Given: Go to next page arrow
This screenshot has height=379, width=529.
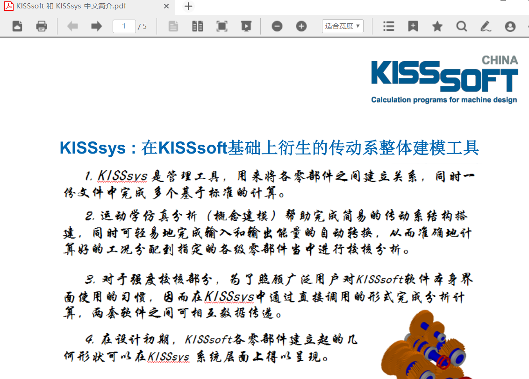Looking at the screenshot, I should pos(96,26).
